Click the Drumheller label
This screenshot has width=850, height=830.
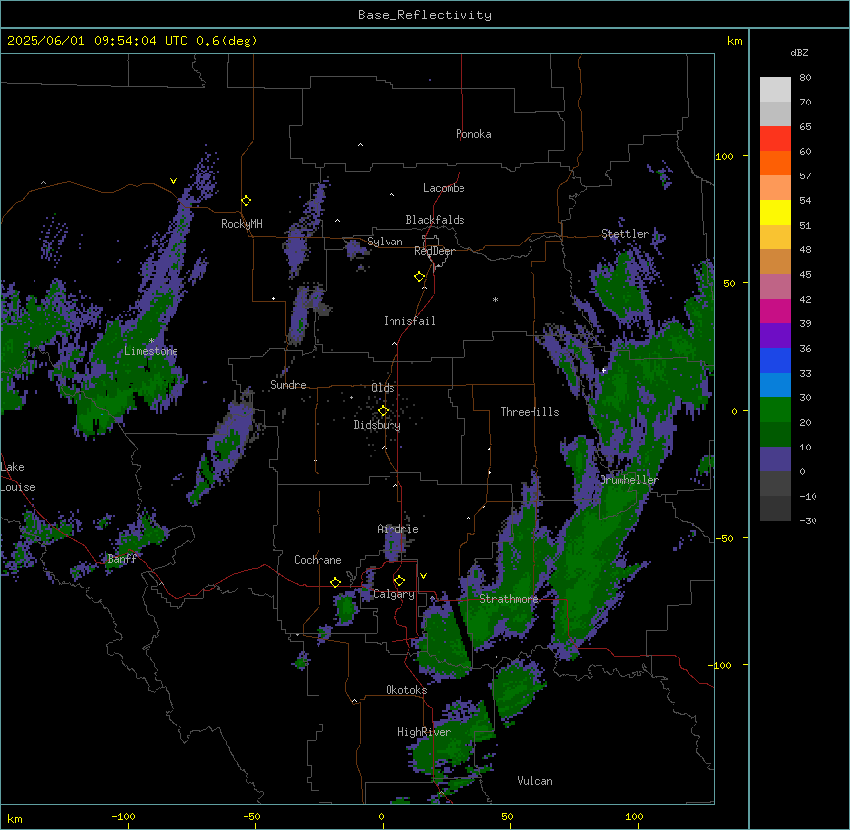coord(629,480)
